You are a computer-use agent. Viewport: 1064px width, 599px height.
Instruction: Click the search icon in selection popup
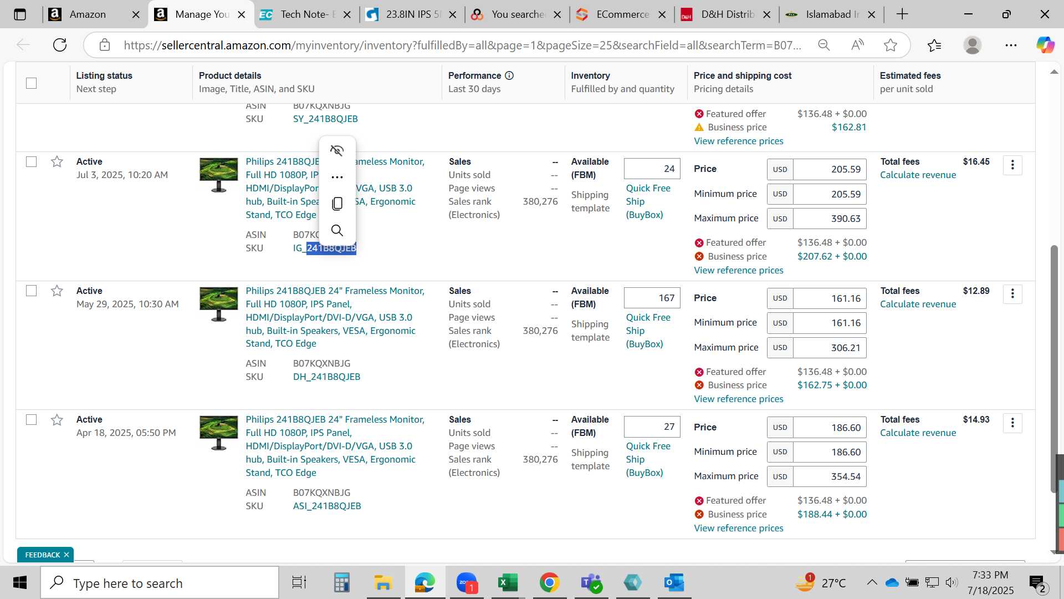tap(337, 230)
